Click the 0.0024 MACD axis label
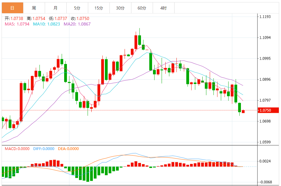This screenshot has width=281, height=186. click(x=265, y=161)
